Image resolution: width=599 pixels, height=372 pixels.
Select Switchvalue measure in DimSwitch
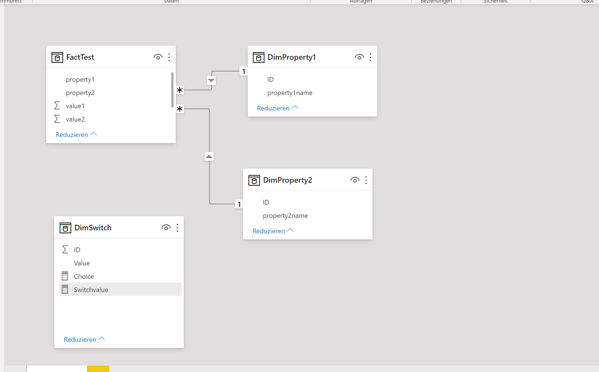[x=120, y=289]
